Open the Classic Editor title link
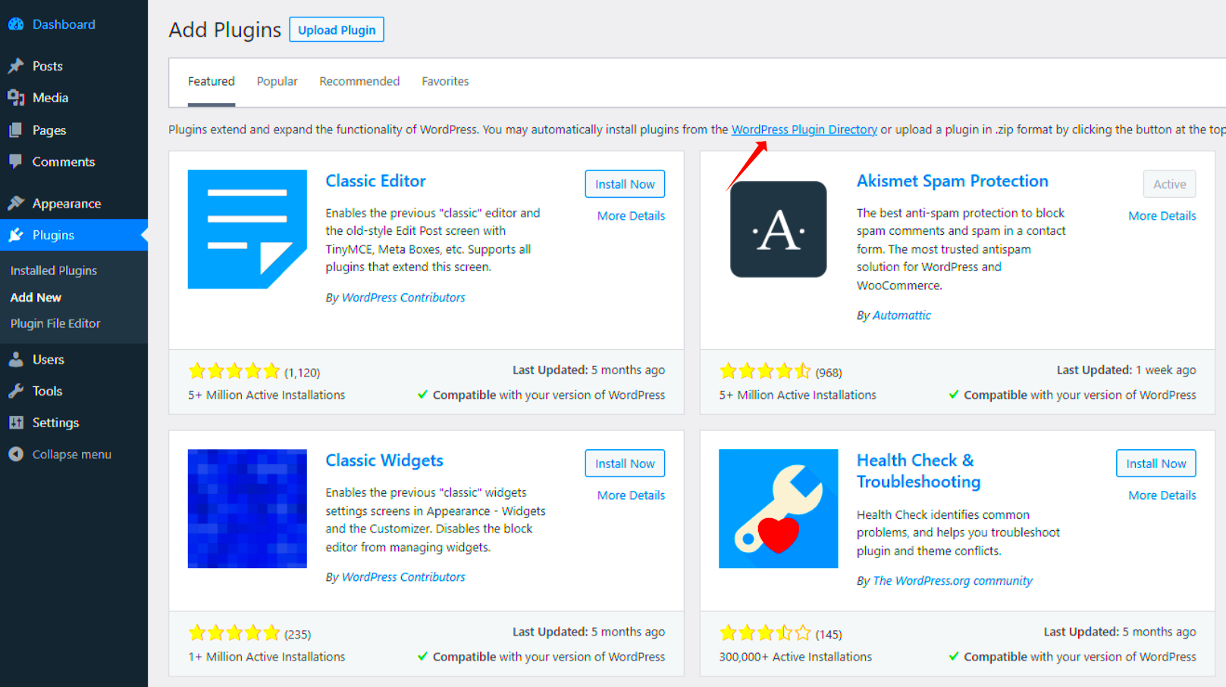Viewport: 1226px width, 687px height. point(375,181)
